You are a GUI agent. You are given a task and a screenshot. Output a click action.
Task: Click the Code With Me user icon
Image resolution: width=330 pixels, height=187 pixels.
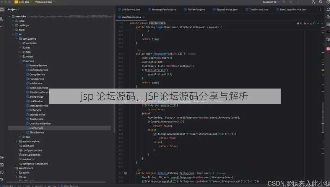coord(314,2)
